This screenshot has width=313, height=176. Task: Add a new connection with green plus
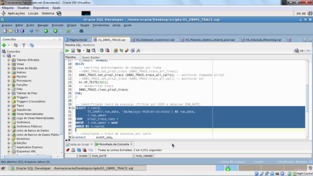pyautogui.click(x=4, y=45)
